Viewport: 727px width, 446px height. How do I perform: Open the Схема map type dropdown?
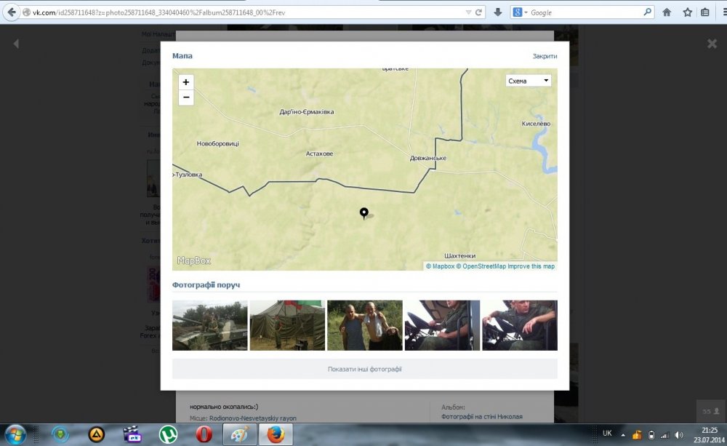point(528,81)
